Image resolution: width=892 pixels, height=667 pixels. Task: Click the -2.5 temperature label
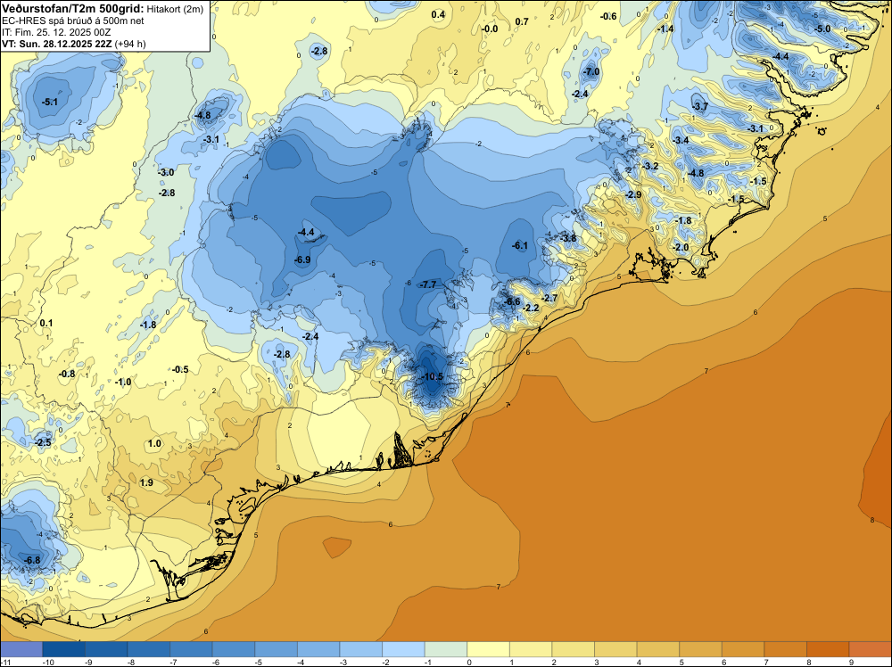43,442
